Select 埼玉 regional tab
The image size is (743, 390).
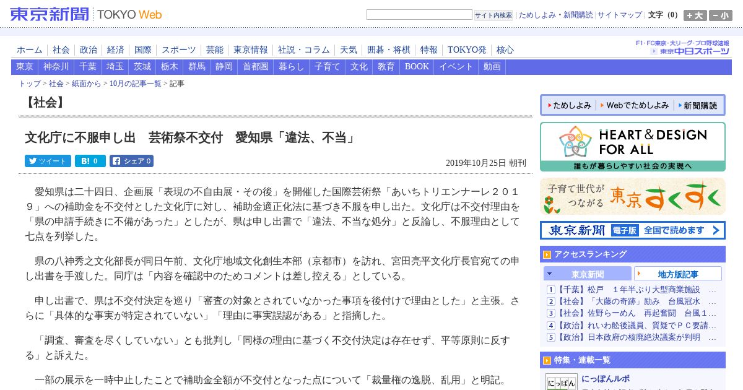click(115, 67)
